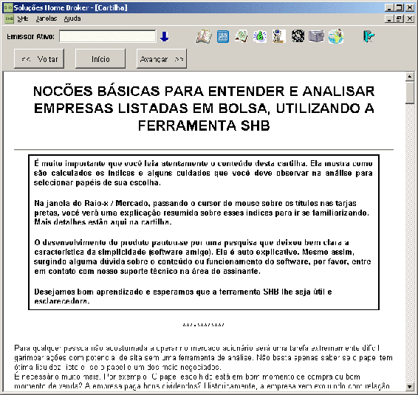The height and width of the screenshot is (395, 418).
Task: Open the SHB menu
Action: [23, 18]
